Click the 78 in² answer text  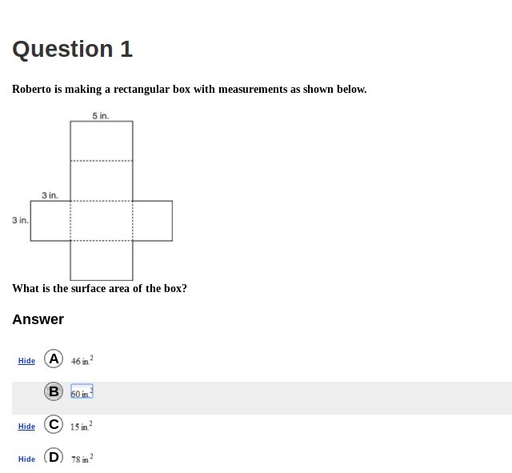coord(82,459)
